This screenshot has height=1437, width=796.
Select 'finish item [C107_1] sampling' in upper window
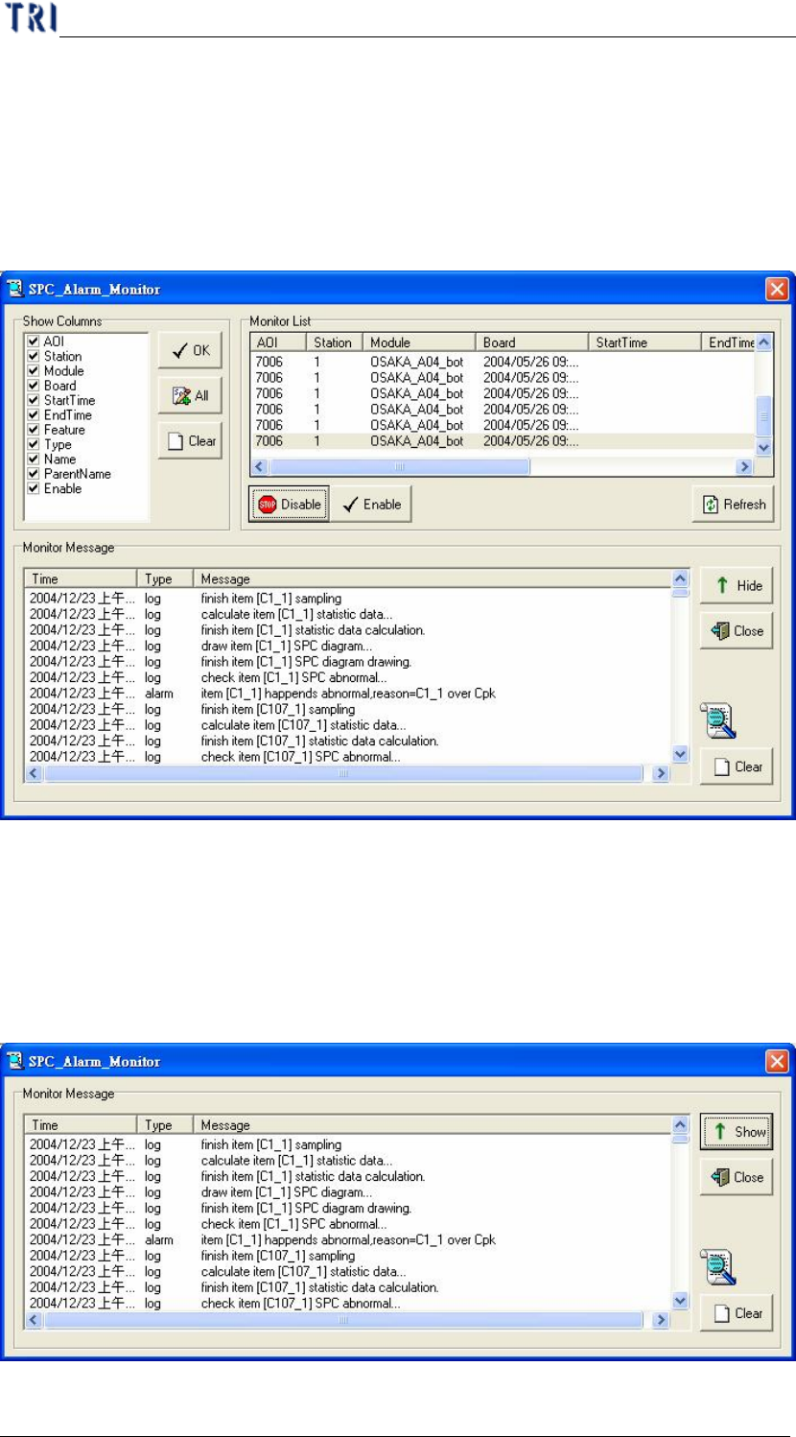pos(347,709)
